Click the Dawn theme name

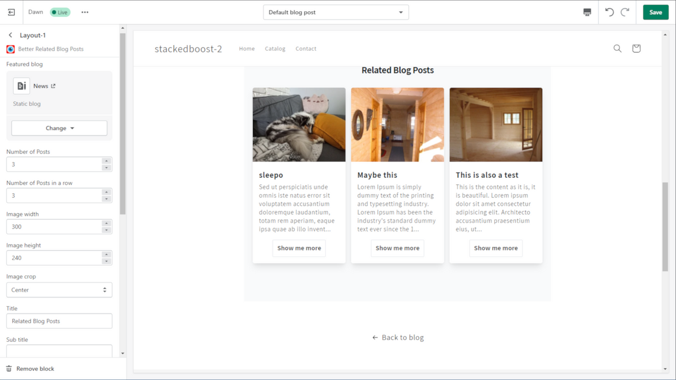[36, 12]
